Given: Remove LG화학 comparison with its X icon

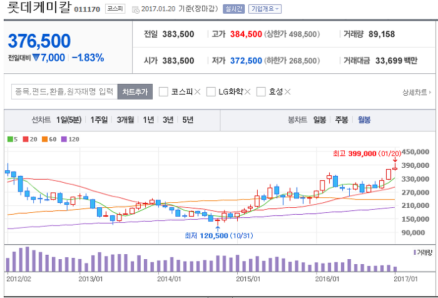Looking at the screenshot, I should (x=248, y=91).
